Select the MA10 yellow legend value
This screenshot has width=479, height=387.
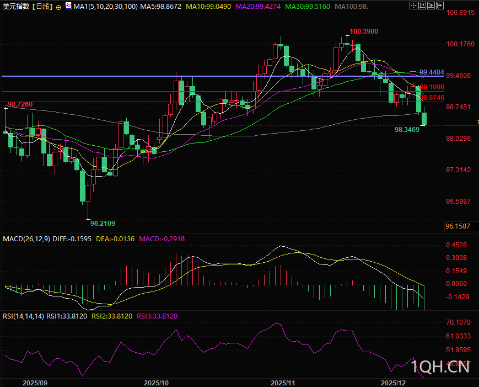pos(208,7)
